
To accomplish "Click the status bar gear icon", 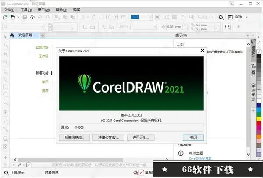I will 6,172.
